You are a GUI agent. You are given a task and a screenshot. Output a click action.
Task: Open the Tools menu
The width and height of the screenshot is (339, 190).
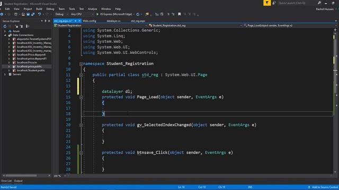click(72, 9)
